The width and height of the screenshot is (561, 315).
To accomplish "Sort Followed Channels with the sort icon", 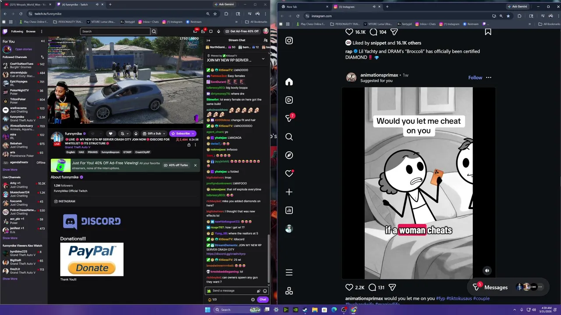I will pyautogui.click(x=43, y=57).
